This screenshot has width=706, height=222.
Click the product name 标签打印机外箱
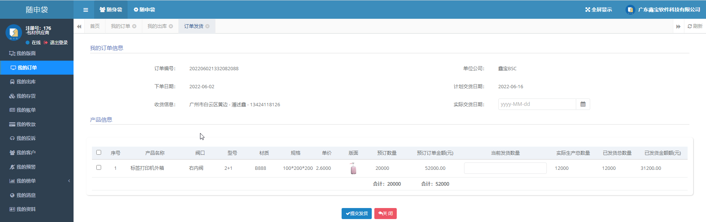click(147, 168)
